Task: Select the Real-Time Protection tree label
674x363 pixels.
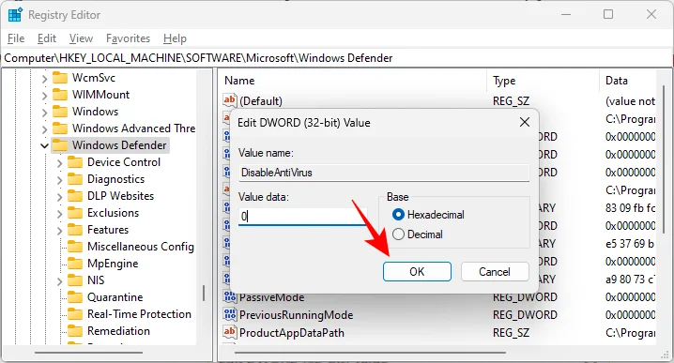Action: 139,314
